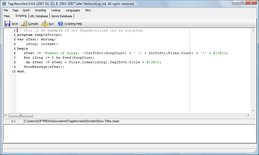Click the 'end.' line
Image resolution: width=259 pixels, height=155 pixels.
click(x=21, y=72)
